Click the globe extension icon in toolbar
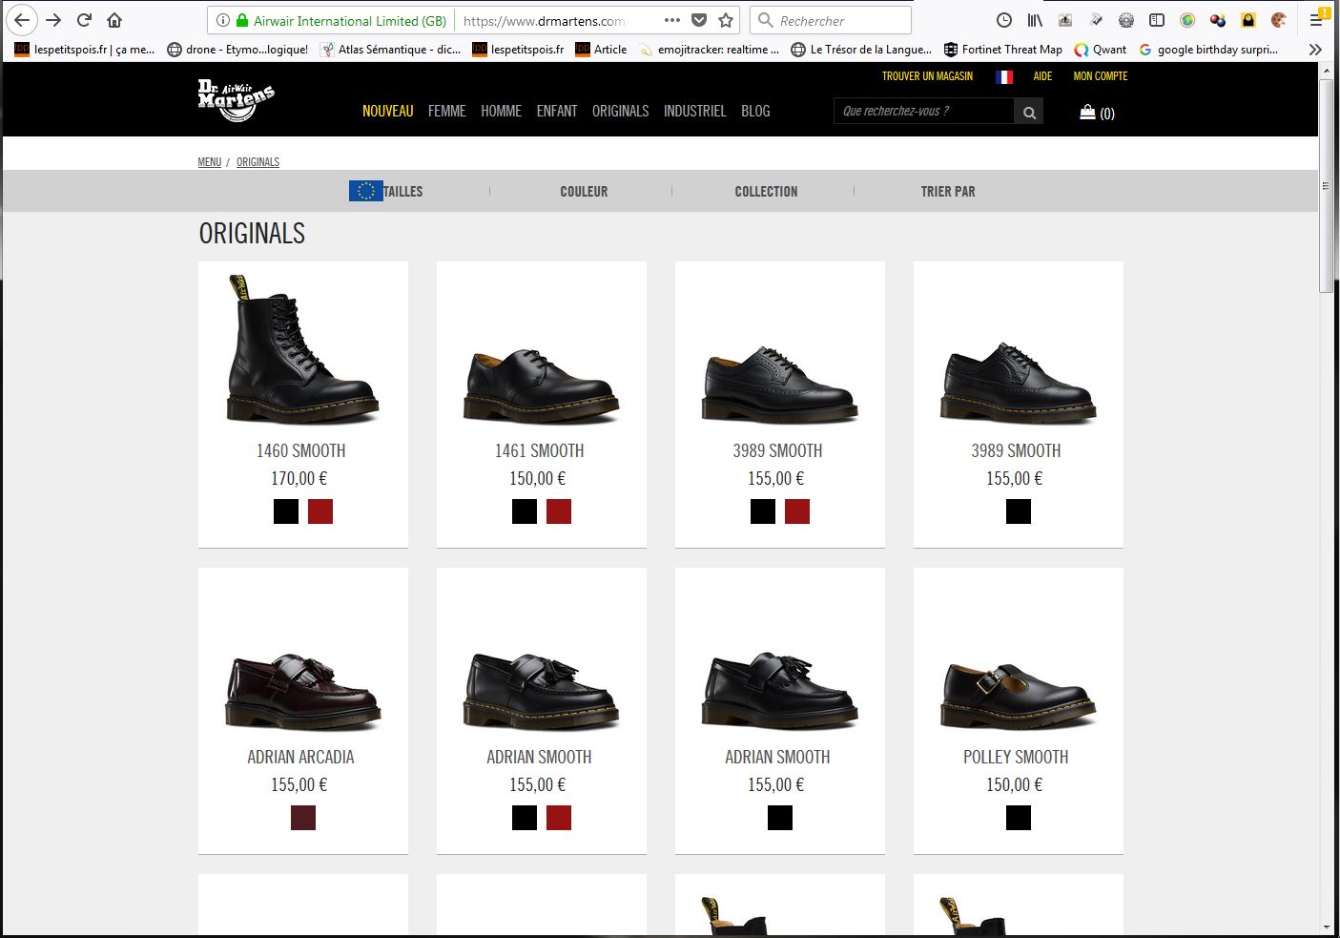The width and height of the screenshot is (1340, 938). 1187,20
